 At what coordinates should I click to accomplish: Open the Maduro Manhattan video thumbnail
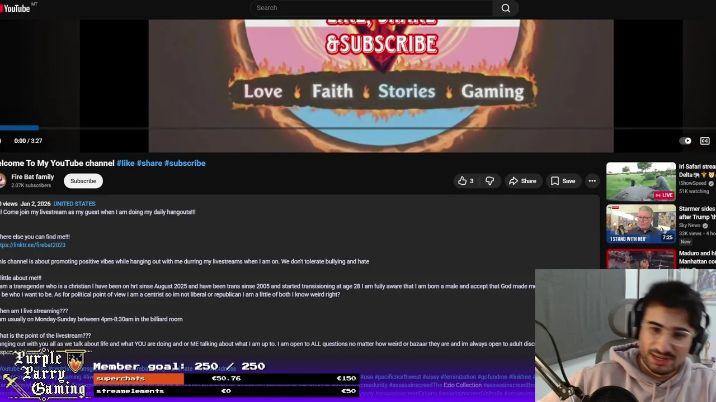tap(641, 259)
